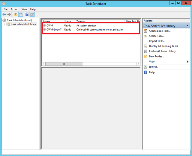Click the Name column header
Screen dimensions: 192x156
point(52,21)
